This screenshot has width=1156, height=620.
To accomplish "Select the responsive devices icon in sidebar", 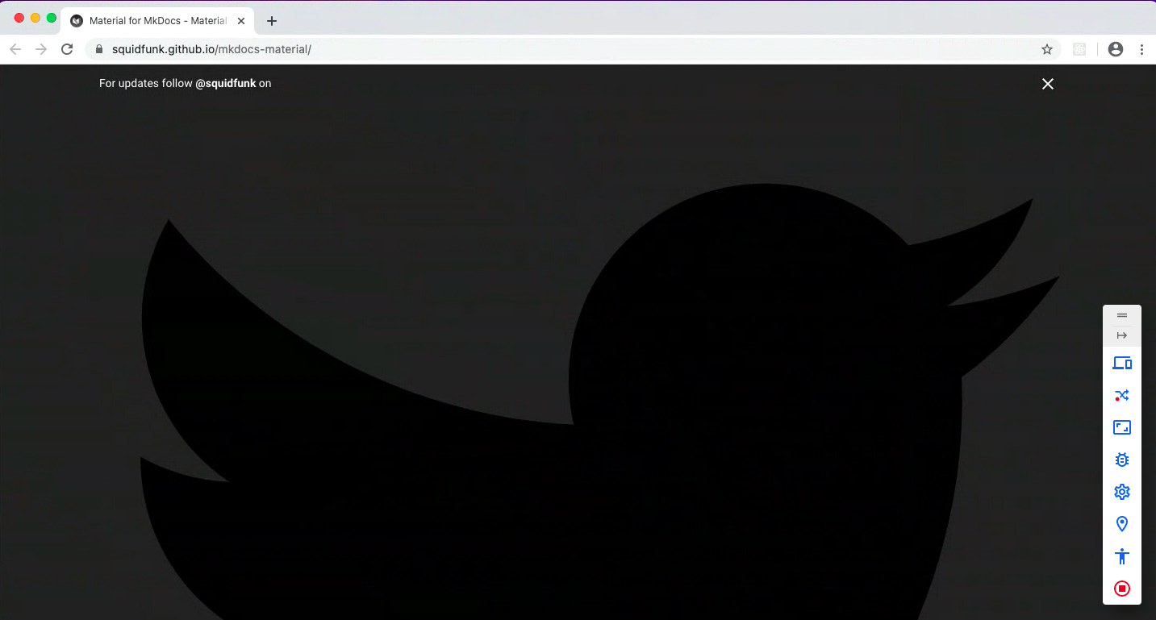I will point(1122,363).
